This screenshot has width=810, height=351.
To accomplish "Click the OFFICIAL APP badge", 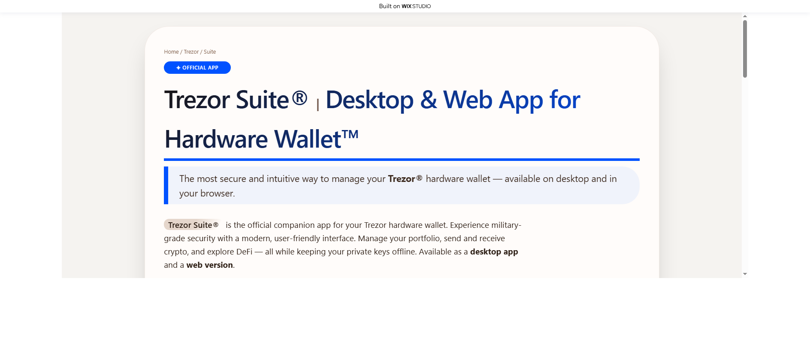I will click(197, 68).
